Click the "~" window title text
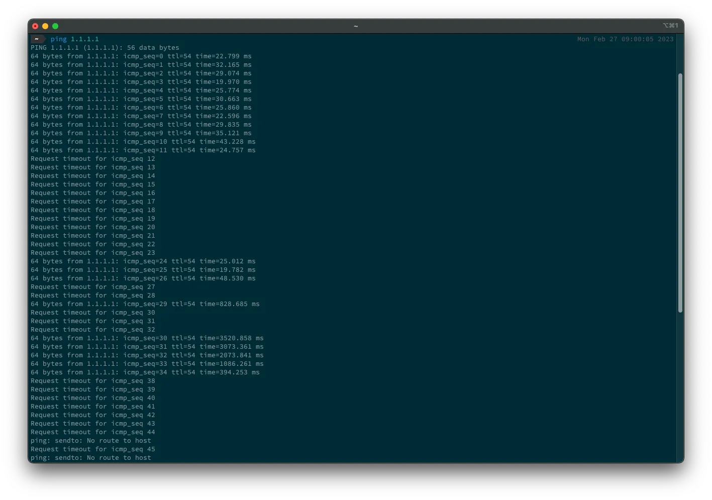 point(356,26)
